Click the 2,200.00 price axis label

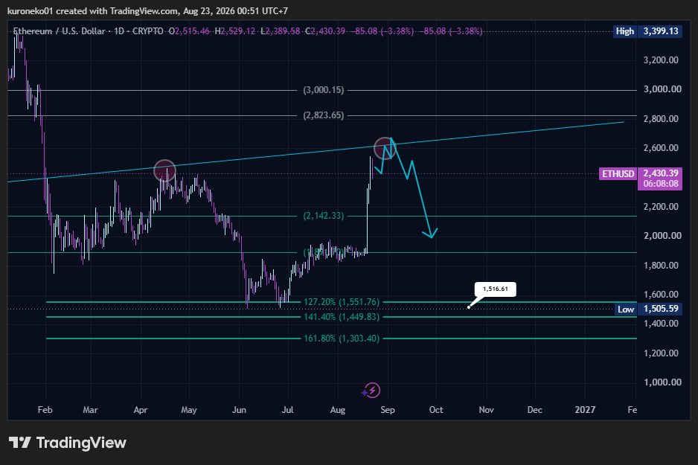point(661,207)
